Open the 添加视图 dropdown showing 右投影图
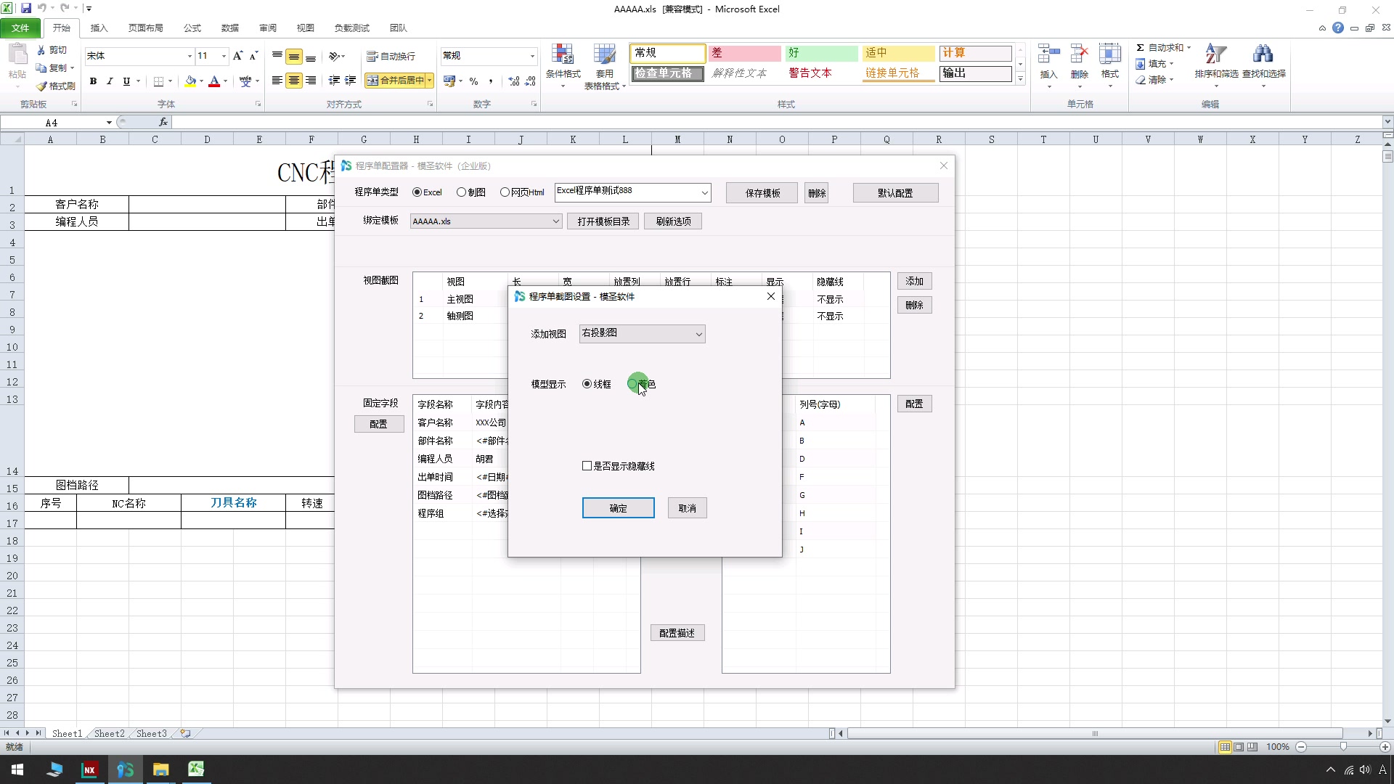The width and height of the screenshot is (1394, 784). 642,334
